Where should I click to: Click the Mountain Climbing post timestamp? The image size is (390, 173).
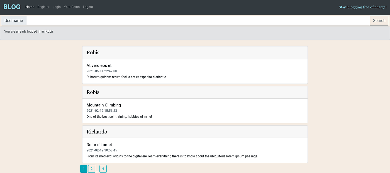[x=102, y=110]
